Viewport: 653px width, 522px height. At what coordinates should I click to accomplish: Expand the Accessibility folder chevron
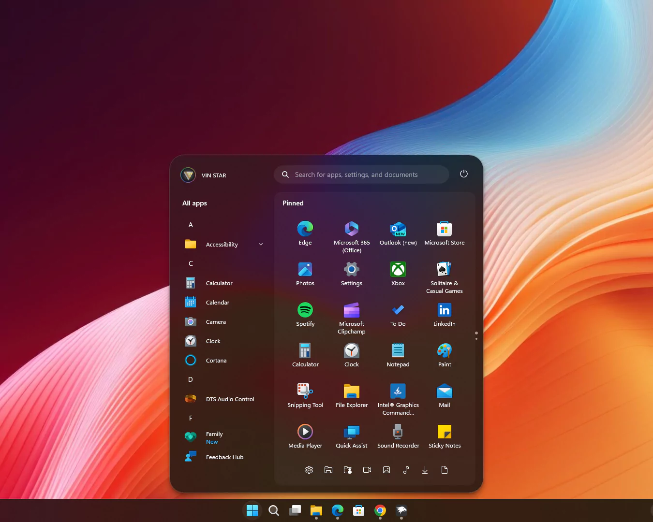click(x=261, y=245)
